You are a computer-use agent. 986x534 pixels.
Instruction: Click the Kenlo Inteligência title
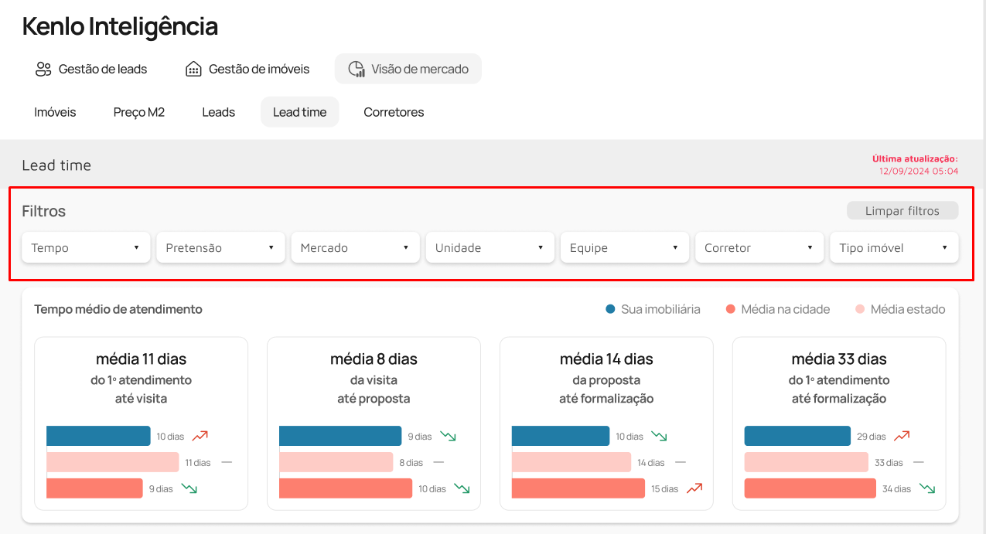(120, 26)
